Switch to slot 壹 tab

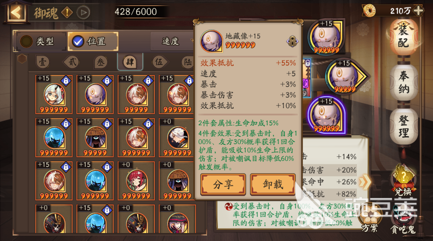(42, 62)
